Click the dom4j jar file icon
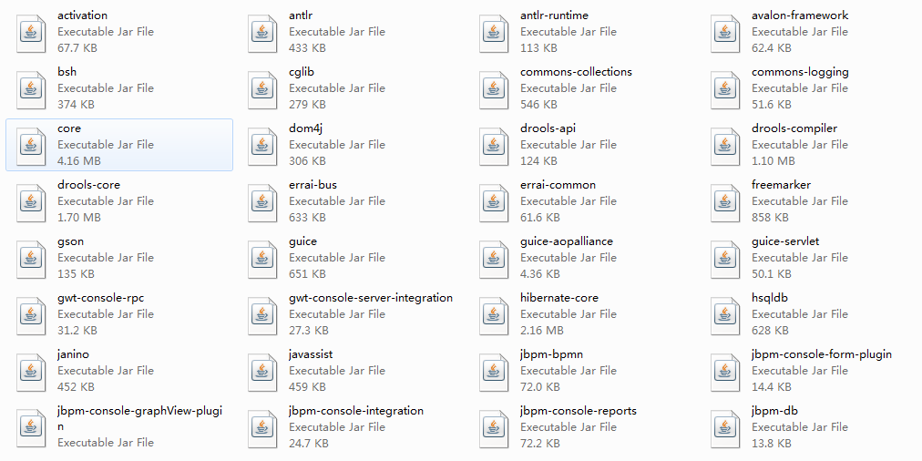 (x=262, y=146)
